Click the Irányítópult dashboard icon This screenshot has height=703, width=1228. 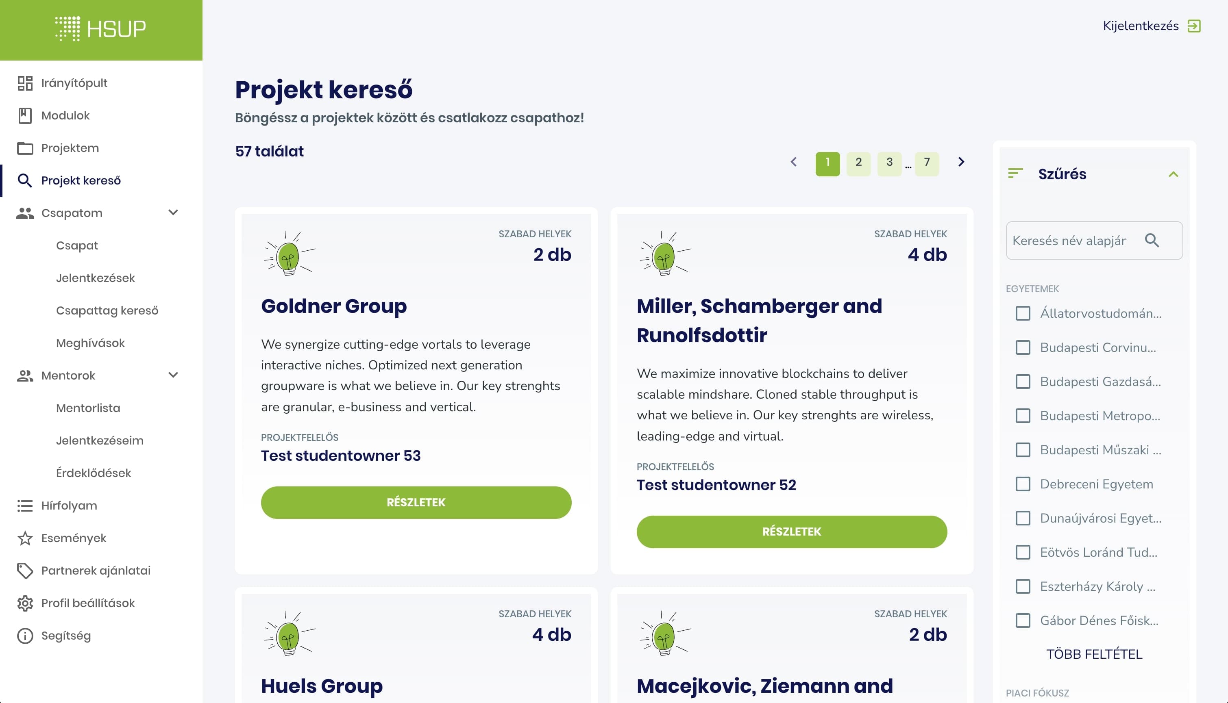(25, 83)
